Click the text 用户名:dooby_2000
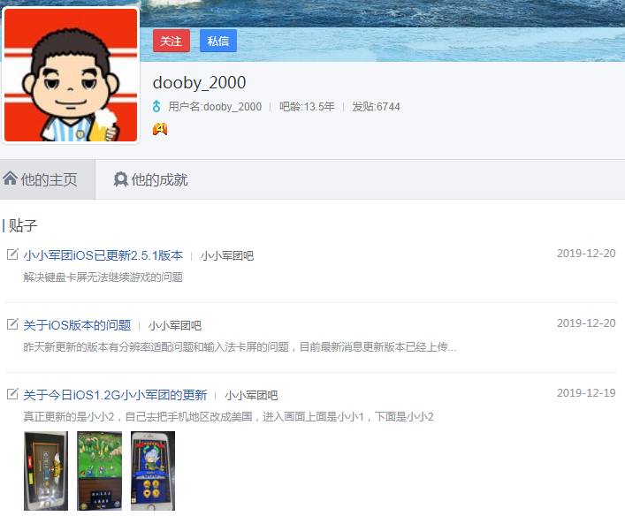 tap(215, 107)
